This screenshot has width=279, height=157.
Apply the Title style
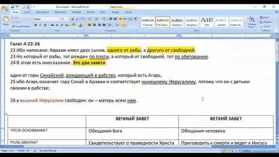[207, 22]
